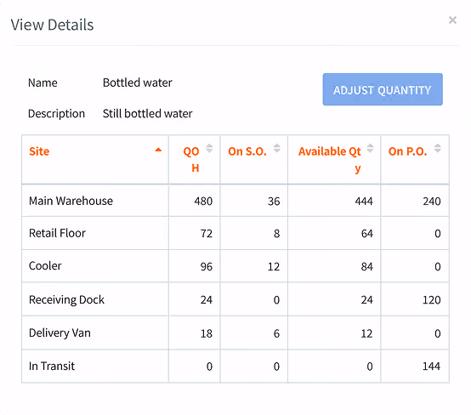Click the ADJUST QUANTITY button
The height and width of the screenshot is (415, 471).
point(383,89)
